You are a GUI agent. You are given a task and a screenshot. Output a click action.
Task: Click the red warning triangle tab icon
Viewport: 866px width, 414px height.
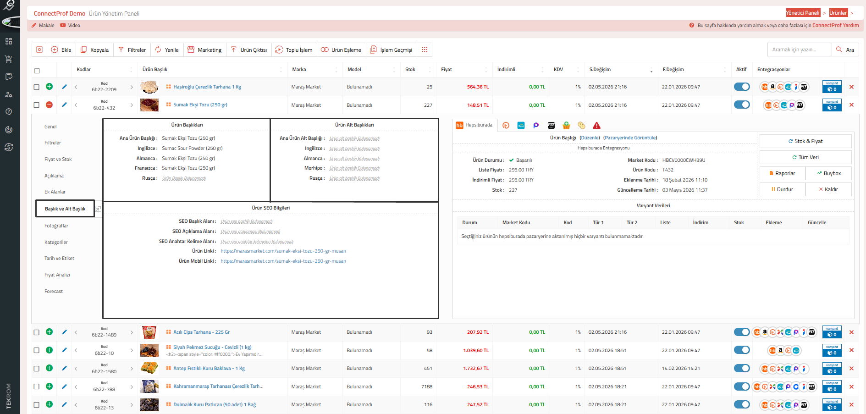point(596,125)
